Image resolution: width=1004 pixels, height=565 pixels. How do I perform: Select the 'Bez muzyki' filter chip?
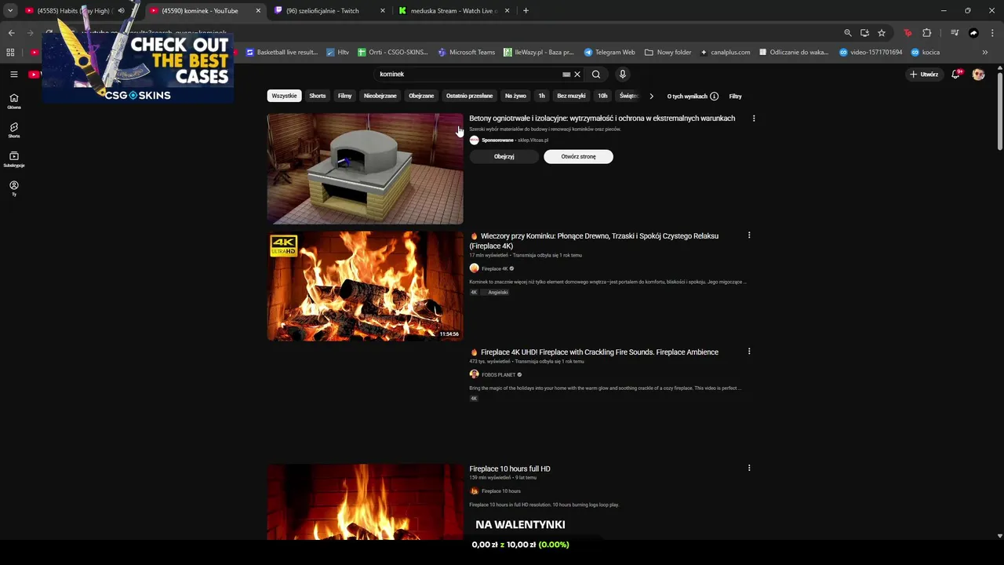pos(571,96)
